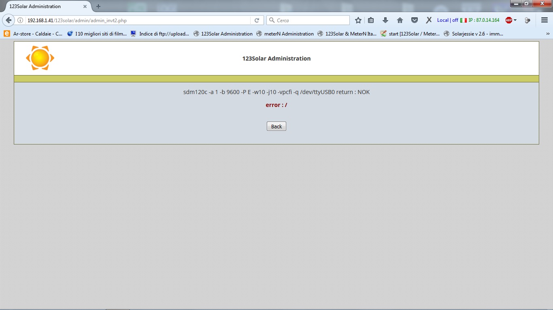Minimize the Firefox window

(515, 4)
